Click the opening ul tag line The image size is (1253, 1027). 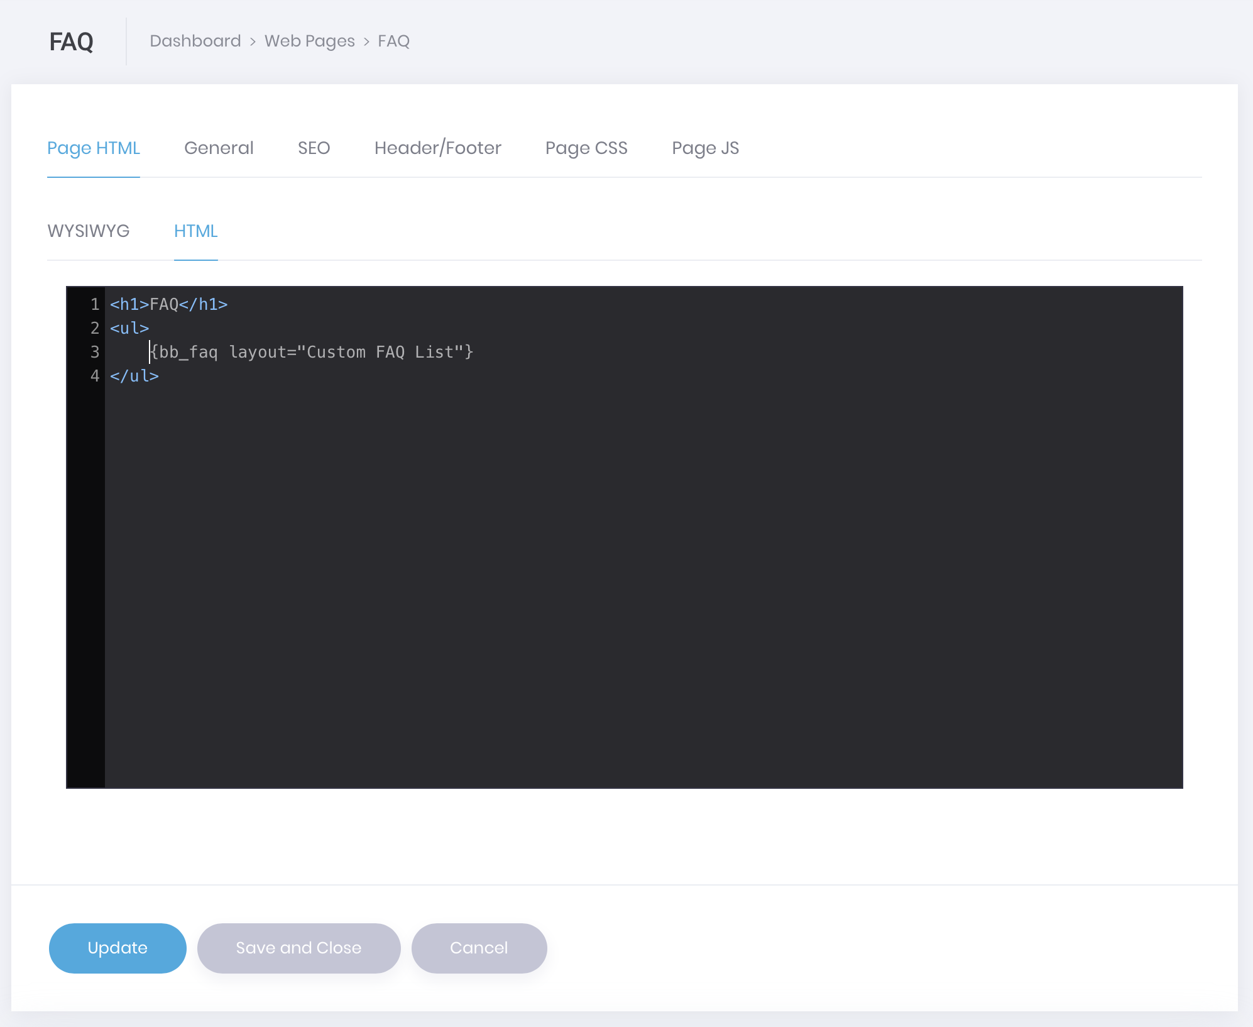point(129,328)
